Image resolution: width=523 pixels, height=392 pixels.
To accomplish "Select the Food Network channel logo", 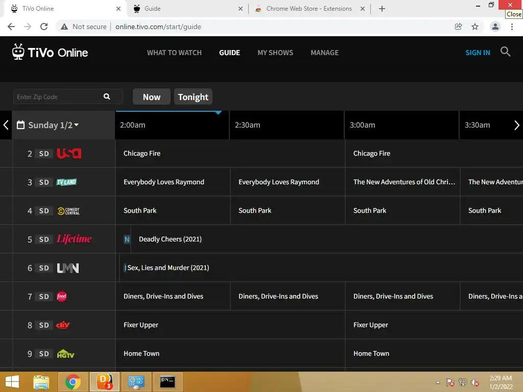I will click(62, 297).
